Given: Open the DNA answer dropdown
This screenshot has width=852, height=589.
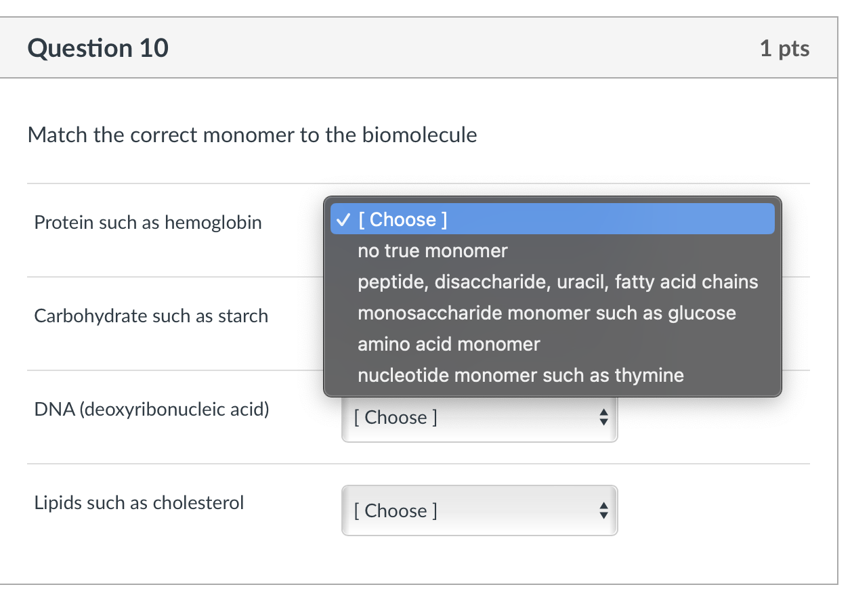Looking at the screenshot, I should pyautogui.click(x=479, y=418).
